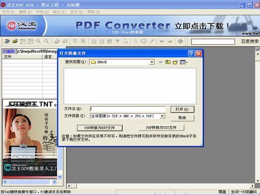Viewport: 260px width, 195px height.
Task: Click the c:\hwpdfocr80 scan path field
Action: pyautogui.click(x=37, y=51)
